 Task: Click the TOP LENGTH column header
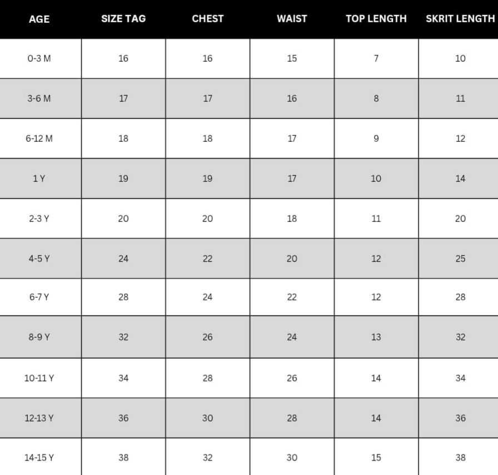(x=376, y=18)
